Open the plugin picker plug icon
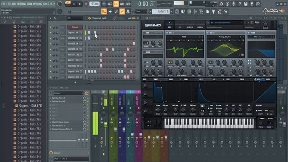Image resolution: width=288 pixels, height=162 pixels. pyautogui.click(x=213, y=12)
